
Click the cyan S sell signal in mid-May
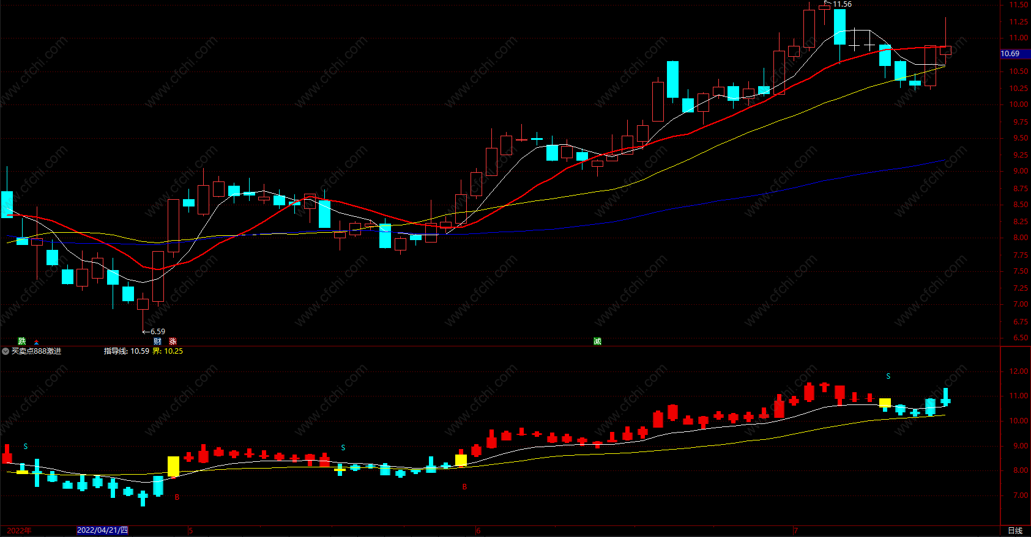[x=343, y=448]
